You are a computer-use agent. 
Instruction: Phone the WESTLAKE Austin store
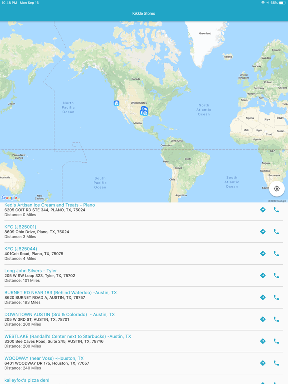pyautogui.click(x=276, y=341)
